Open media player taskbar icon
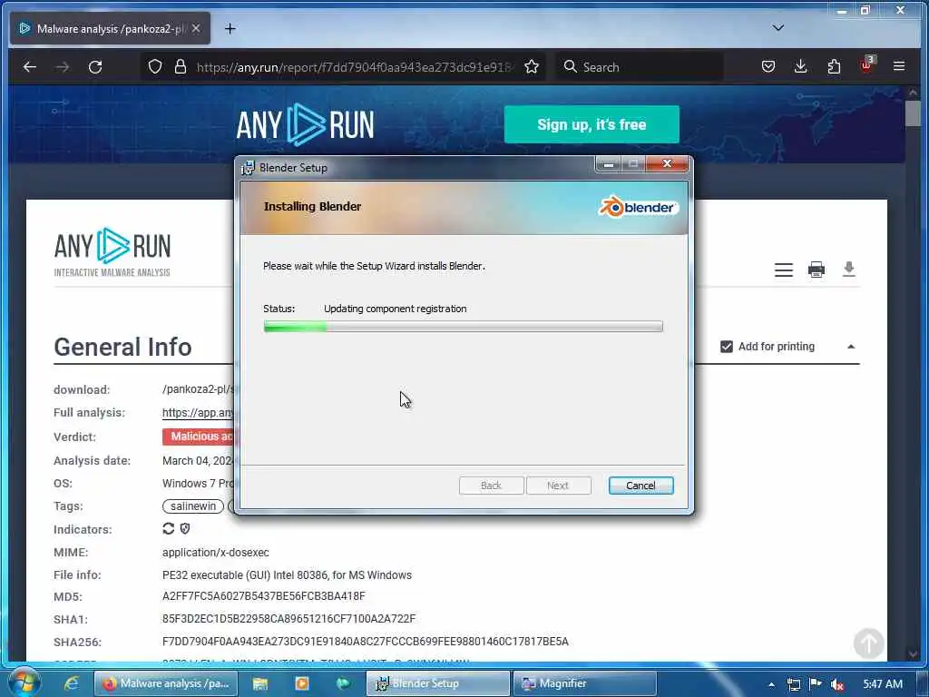This screenshot has width=929, height=697. (302, 684)
